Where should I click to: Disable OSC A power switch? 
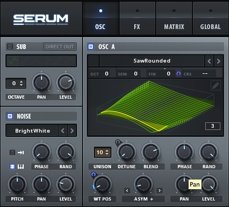tap(91, 47)
